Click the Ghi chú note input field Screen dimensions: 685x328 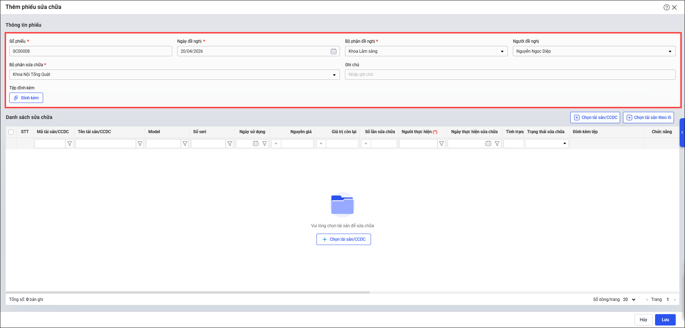(x=510, y=74)
